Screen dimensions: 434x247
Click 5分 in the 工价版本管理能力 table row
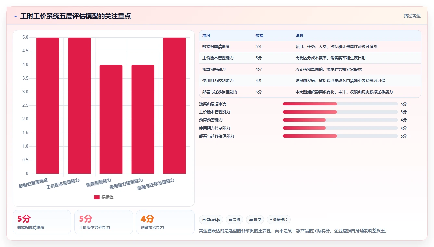click(259, 58)
